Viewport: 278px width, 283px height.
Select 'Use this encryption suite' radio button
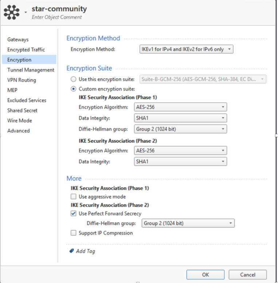[74, 79]
